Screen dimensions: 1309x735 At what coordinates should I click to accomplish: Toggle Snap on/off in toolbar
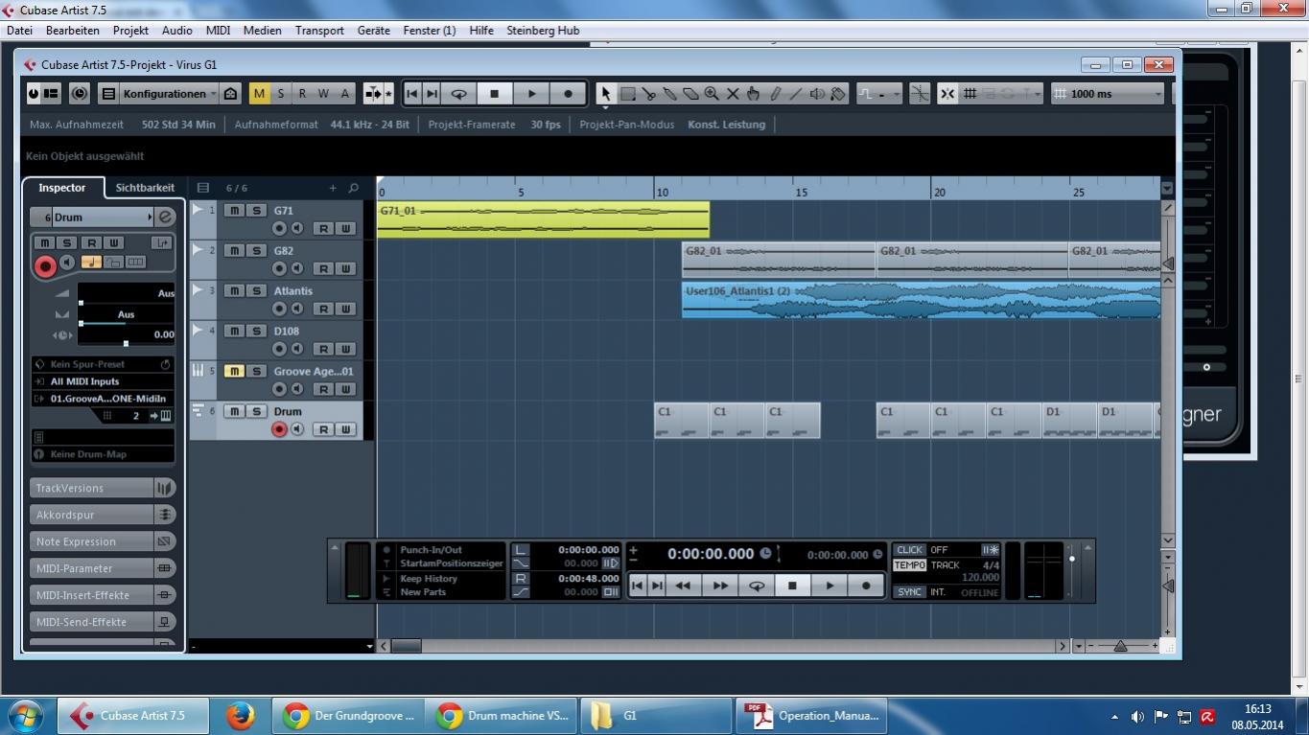pos(947,94)
